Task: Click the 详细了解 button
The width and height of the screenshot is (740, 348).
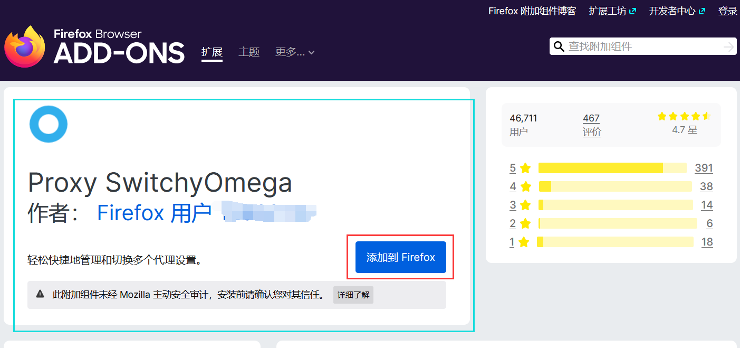Action: [x=353, y=295]
